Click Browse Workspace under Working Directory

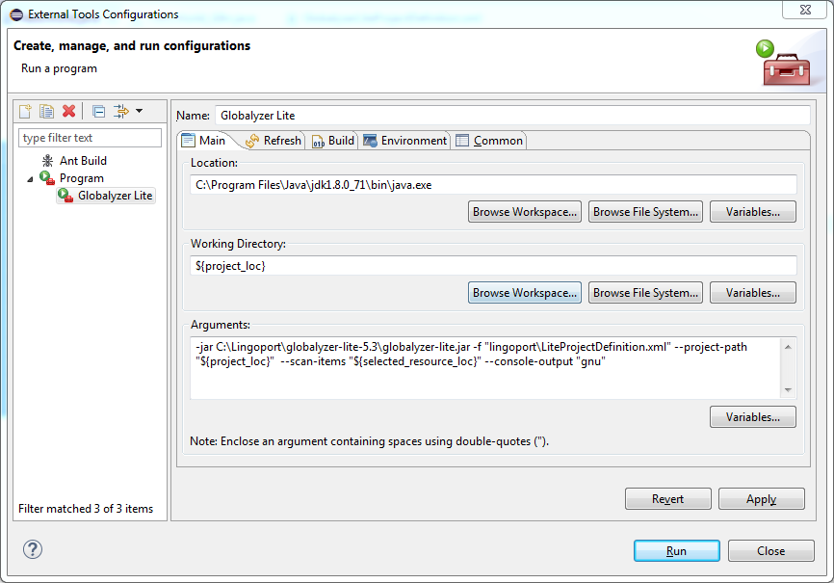525,293
